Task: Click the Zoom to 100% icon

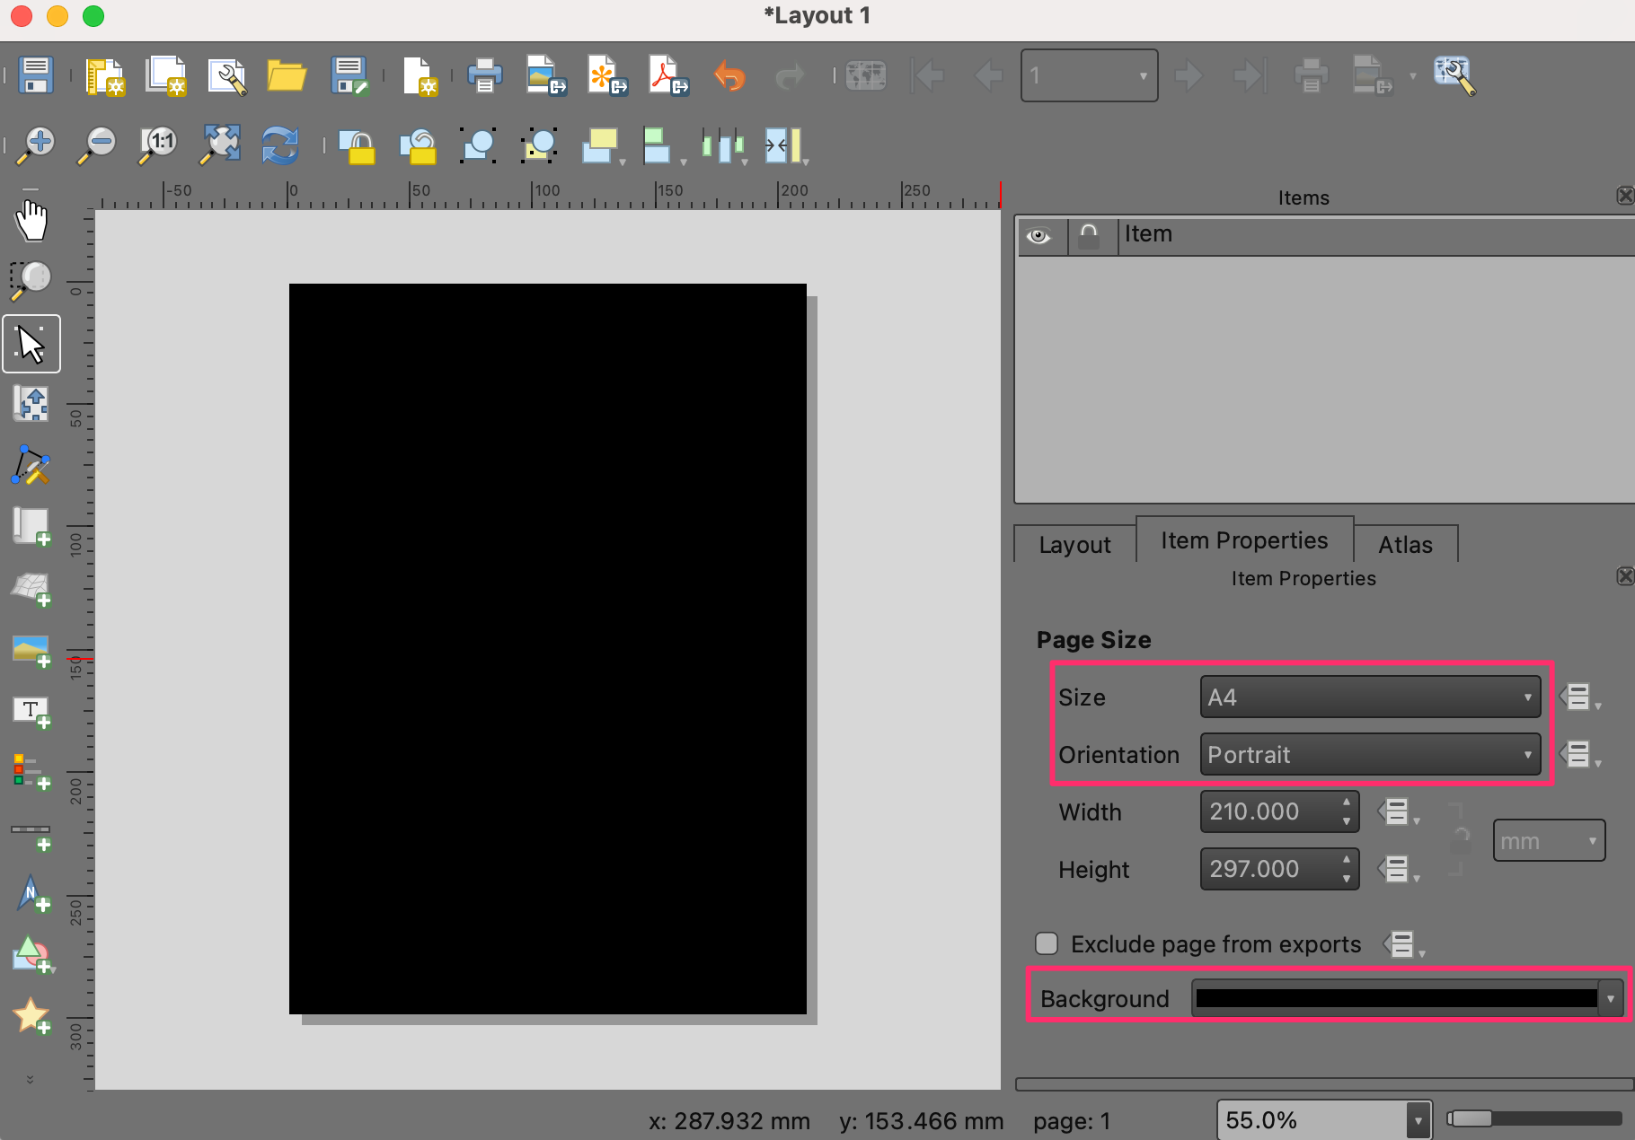Action: [159, 145]
